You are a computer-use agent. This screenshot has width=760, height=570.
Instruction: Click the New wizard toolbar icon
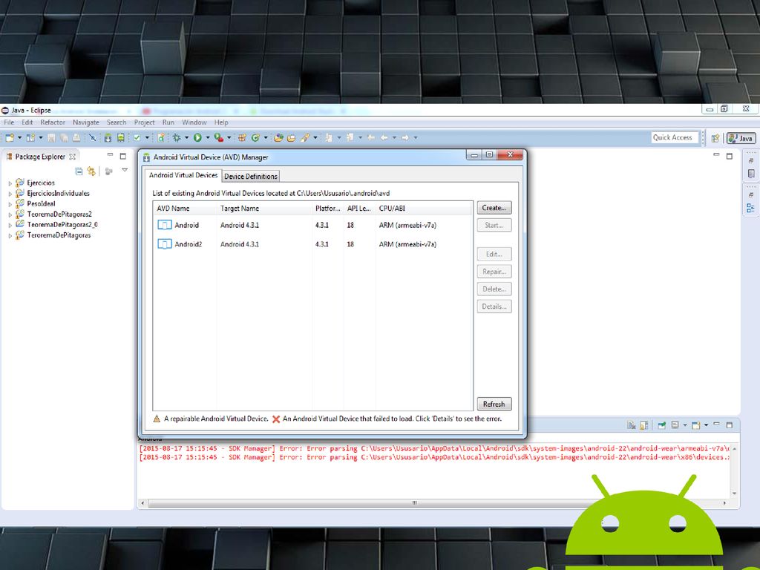[x=10, y=137]
